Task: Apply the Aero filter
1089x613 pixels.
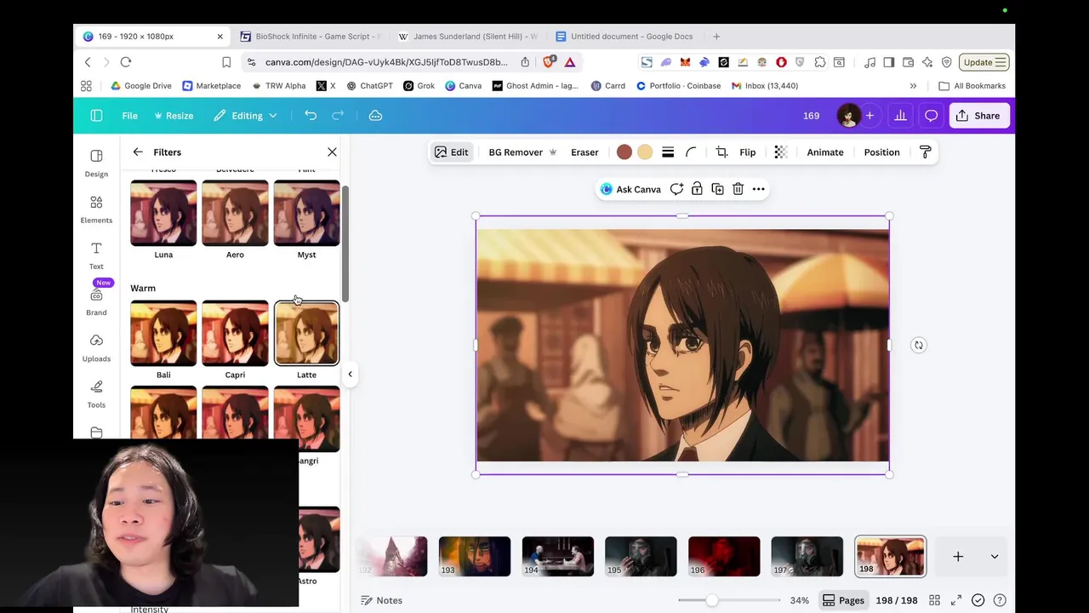Action: tap(235, 213)
